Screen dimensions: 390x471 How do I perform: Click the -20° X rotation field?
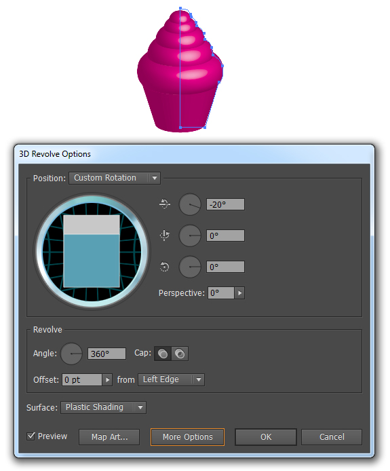[x=225, y=204]
